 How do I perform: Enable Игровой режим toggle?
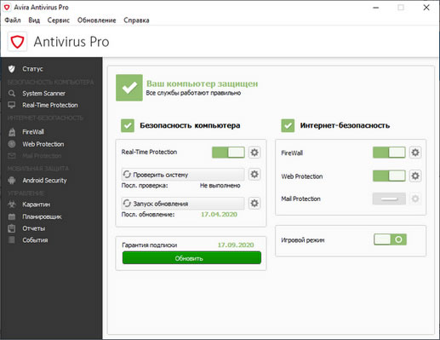tap(390, 239)
